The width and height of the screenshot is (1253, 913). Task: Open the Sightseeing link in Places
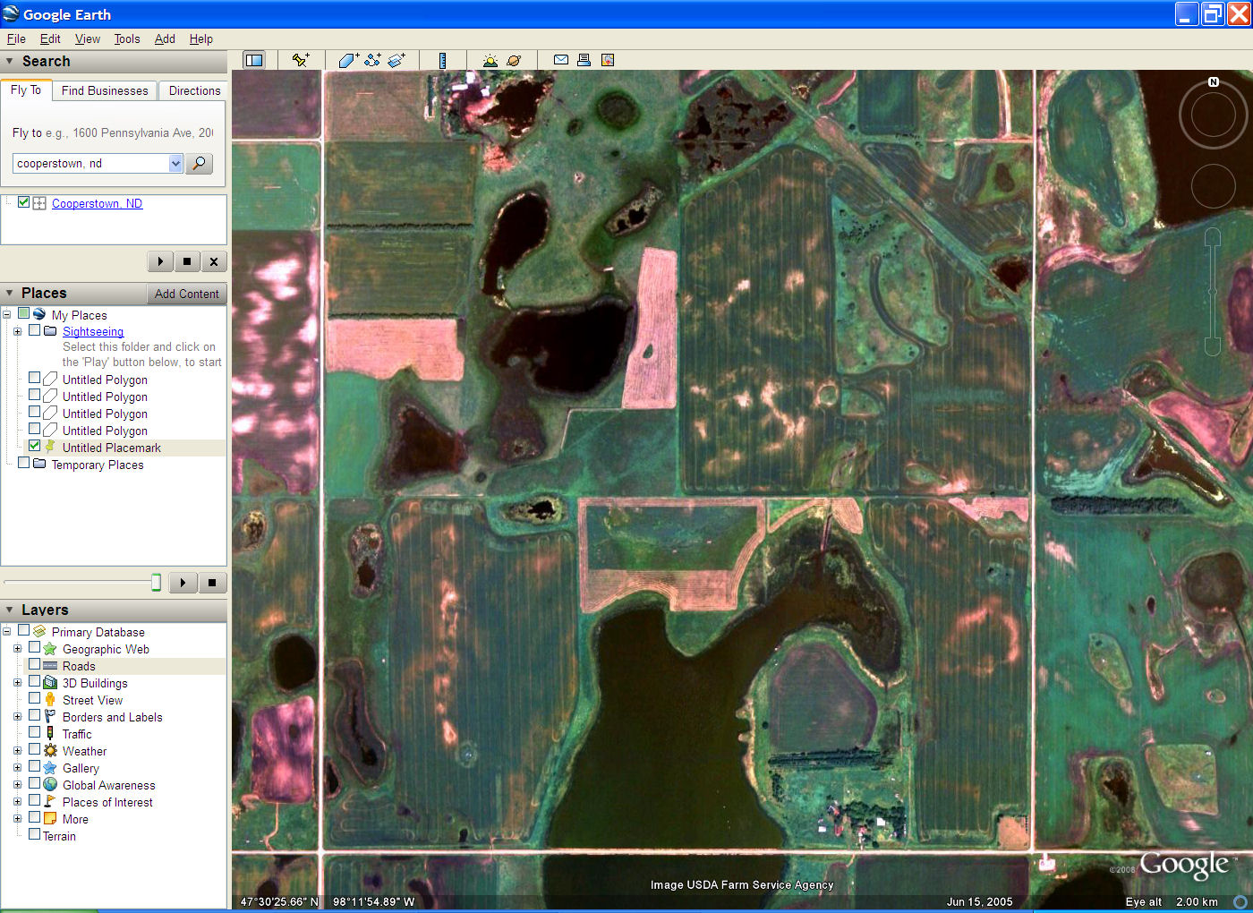pos(93,331)
